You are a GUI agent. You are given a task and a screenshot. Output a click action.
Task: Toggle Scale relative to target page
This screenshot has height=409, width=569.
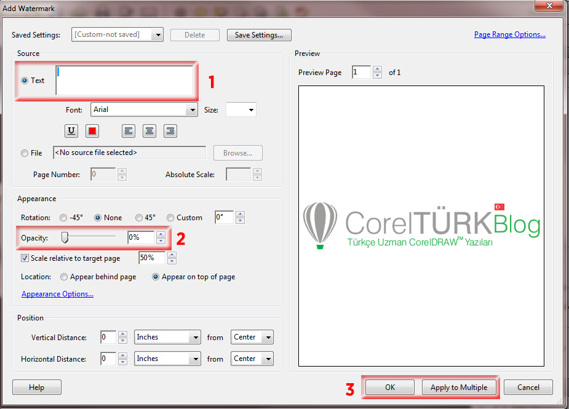tap(25, 258)
